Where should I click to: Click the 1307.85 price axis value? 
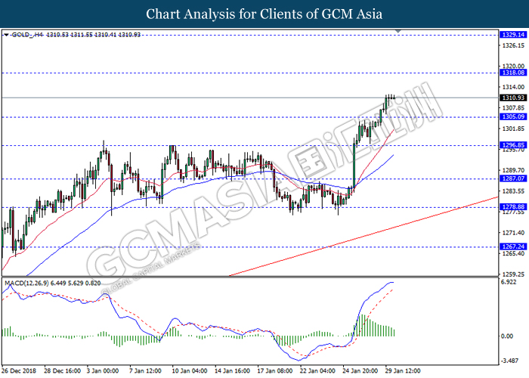(513, 108)
